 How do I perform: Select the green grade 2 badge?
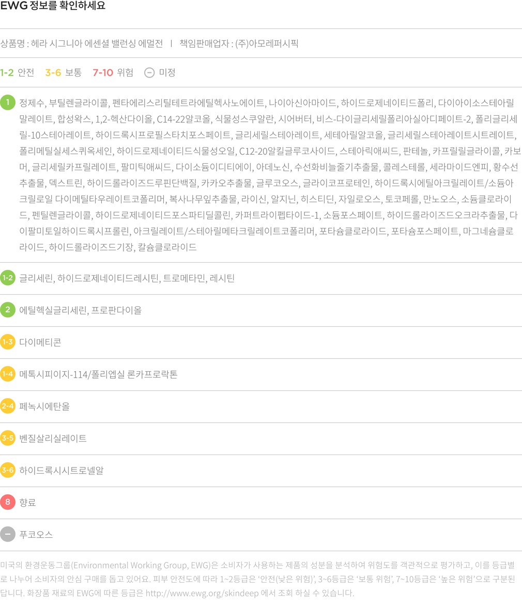point(8,310)
